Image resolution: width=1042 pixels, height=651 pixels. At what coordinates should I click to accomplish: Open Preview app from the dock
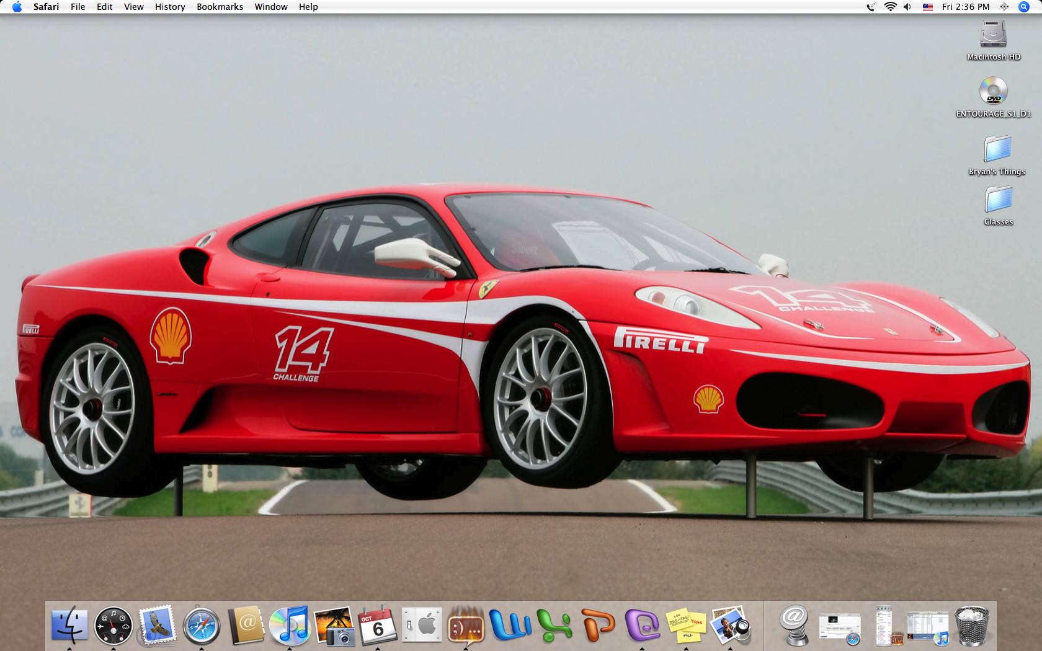(x=730, y=625)
